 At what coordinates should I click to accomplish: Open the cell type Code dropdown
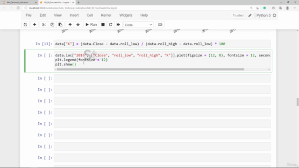(x=138, y=25)
